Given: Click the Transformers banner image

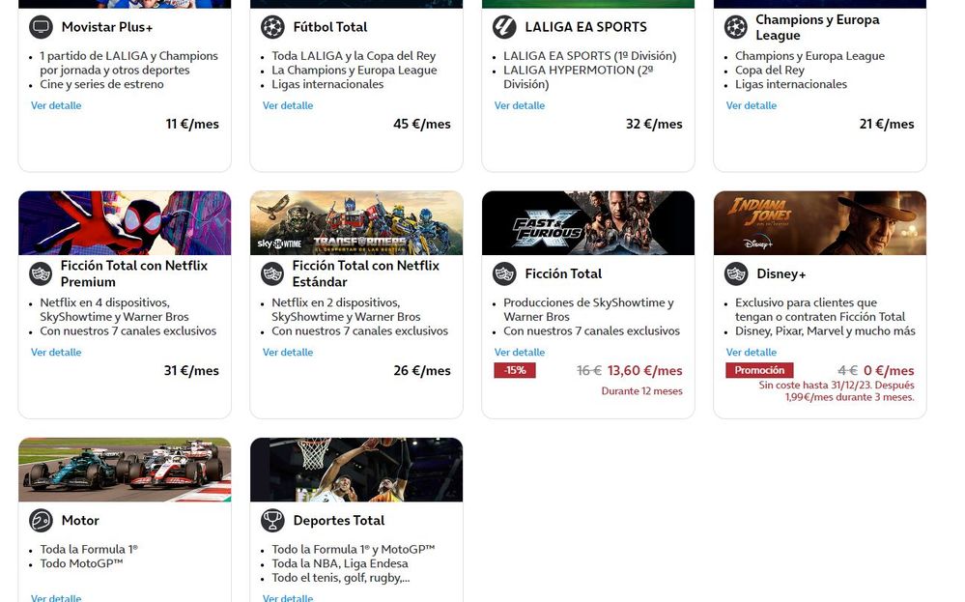Looking at the screenshot, I should click(356, 223).
